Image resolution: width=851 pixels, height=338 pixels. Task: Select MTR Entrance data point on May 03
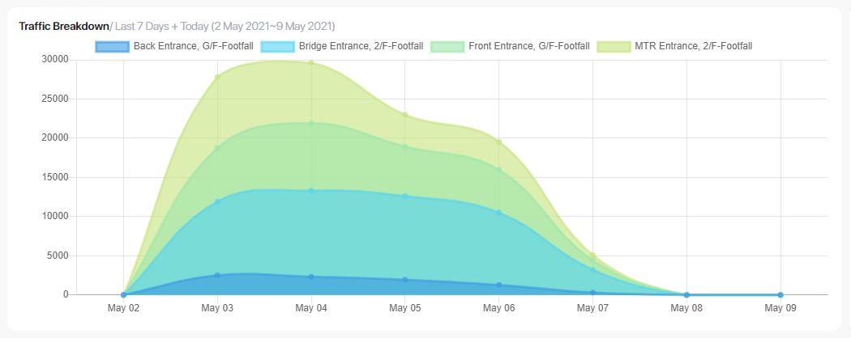click(x=218, y=77)
